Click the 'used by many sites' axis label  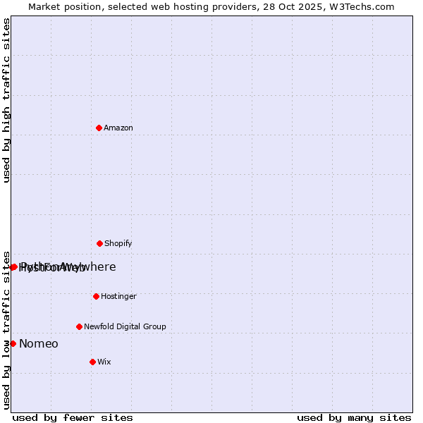pyautogui.click(x=354, y=417)
